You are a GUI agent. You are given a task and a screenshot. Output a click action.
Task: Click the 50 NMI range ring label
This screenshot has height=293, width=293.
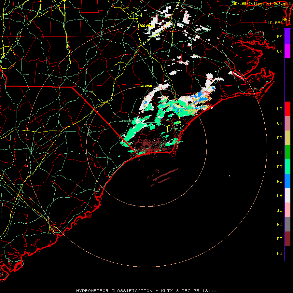[x=146, y=86]
